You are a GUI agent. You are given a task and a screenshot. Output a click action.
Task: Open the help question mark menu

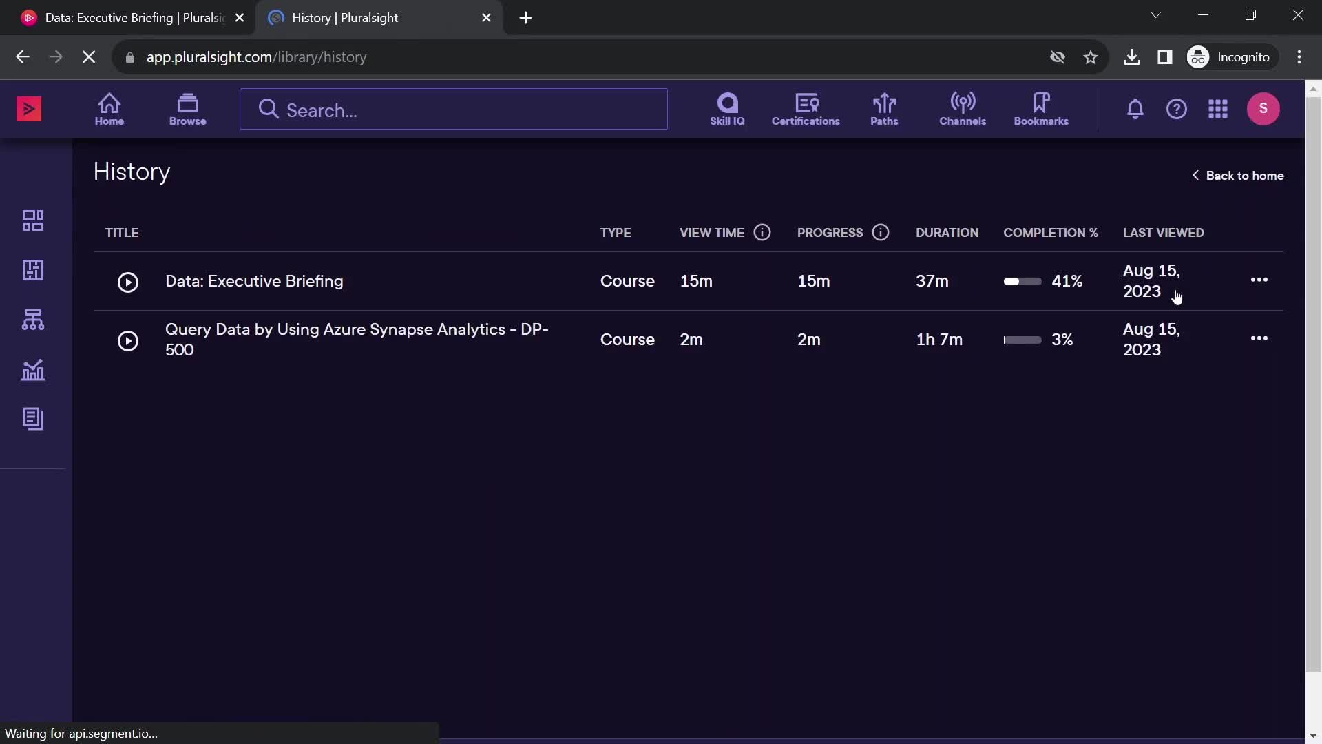pyautogui.click(x=1177, y=109)
